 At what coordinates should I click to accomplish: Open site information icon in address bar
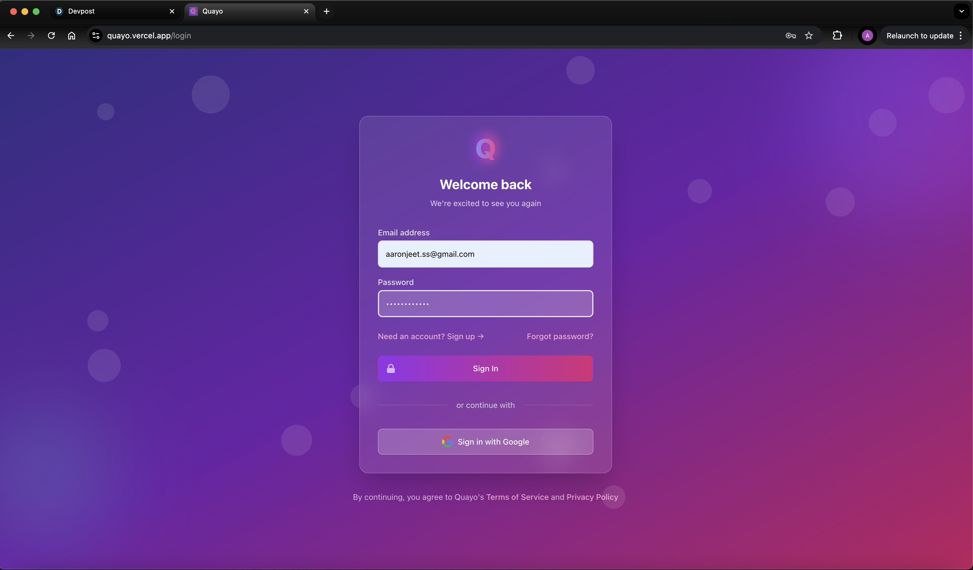click(96, 36)
